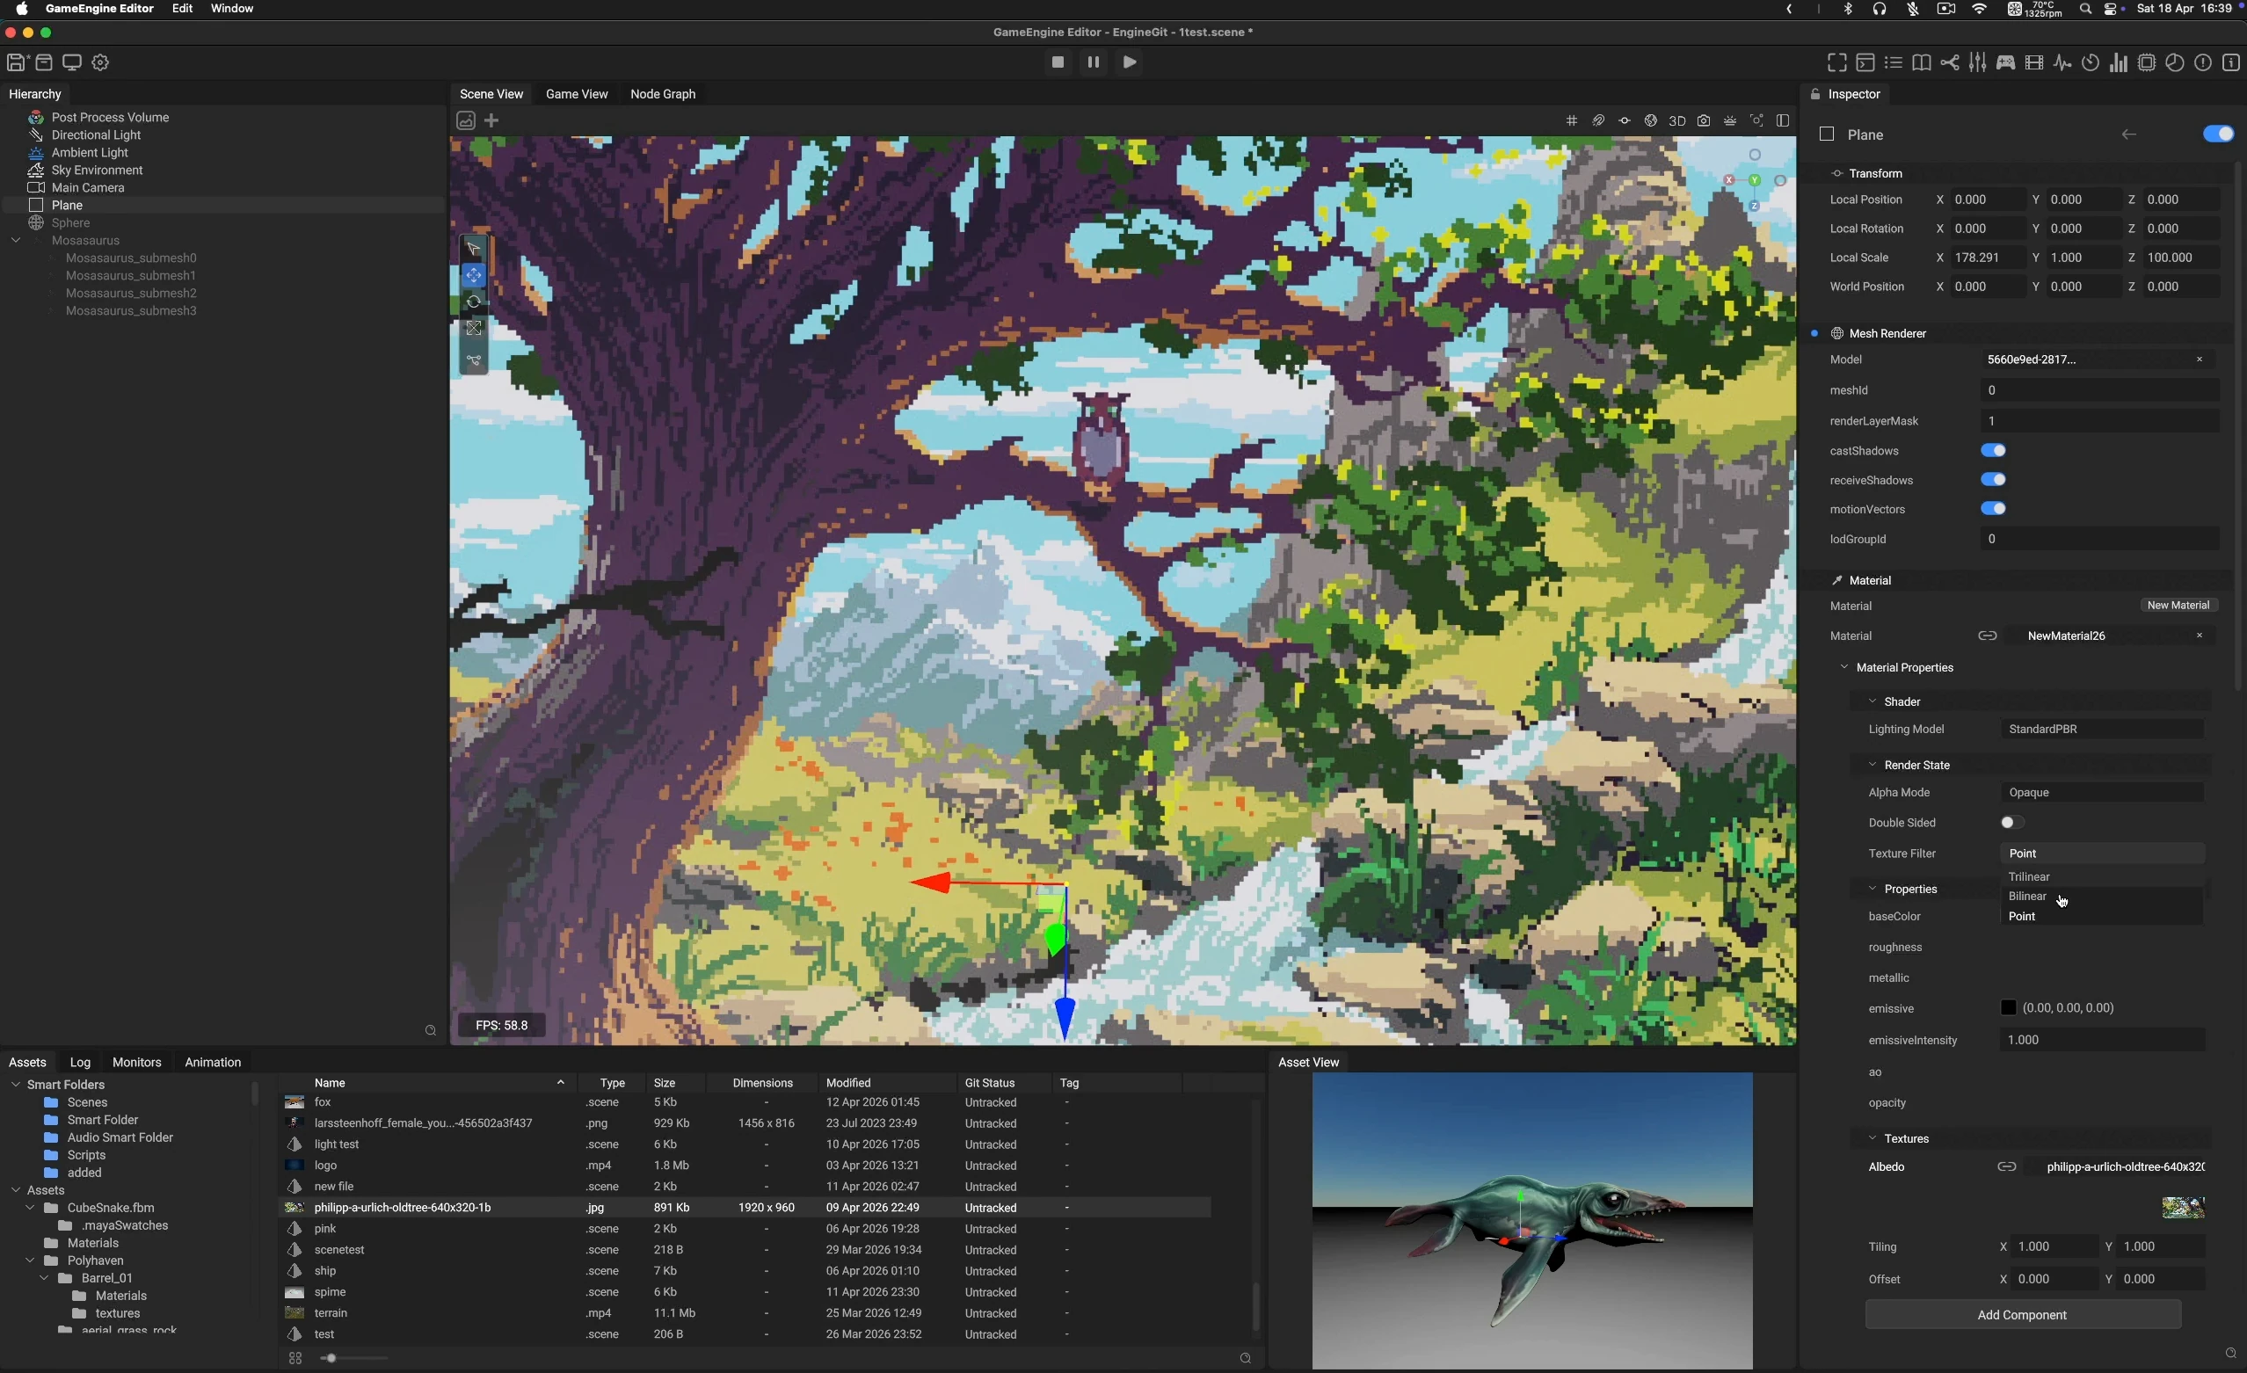Click the waveform pulse toolbar icon

[2062, 63]
